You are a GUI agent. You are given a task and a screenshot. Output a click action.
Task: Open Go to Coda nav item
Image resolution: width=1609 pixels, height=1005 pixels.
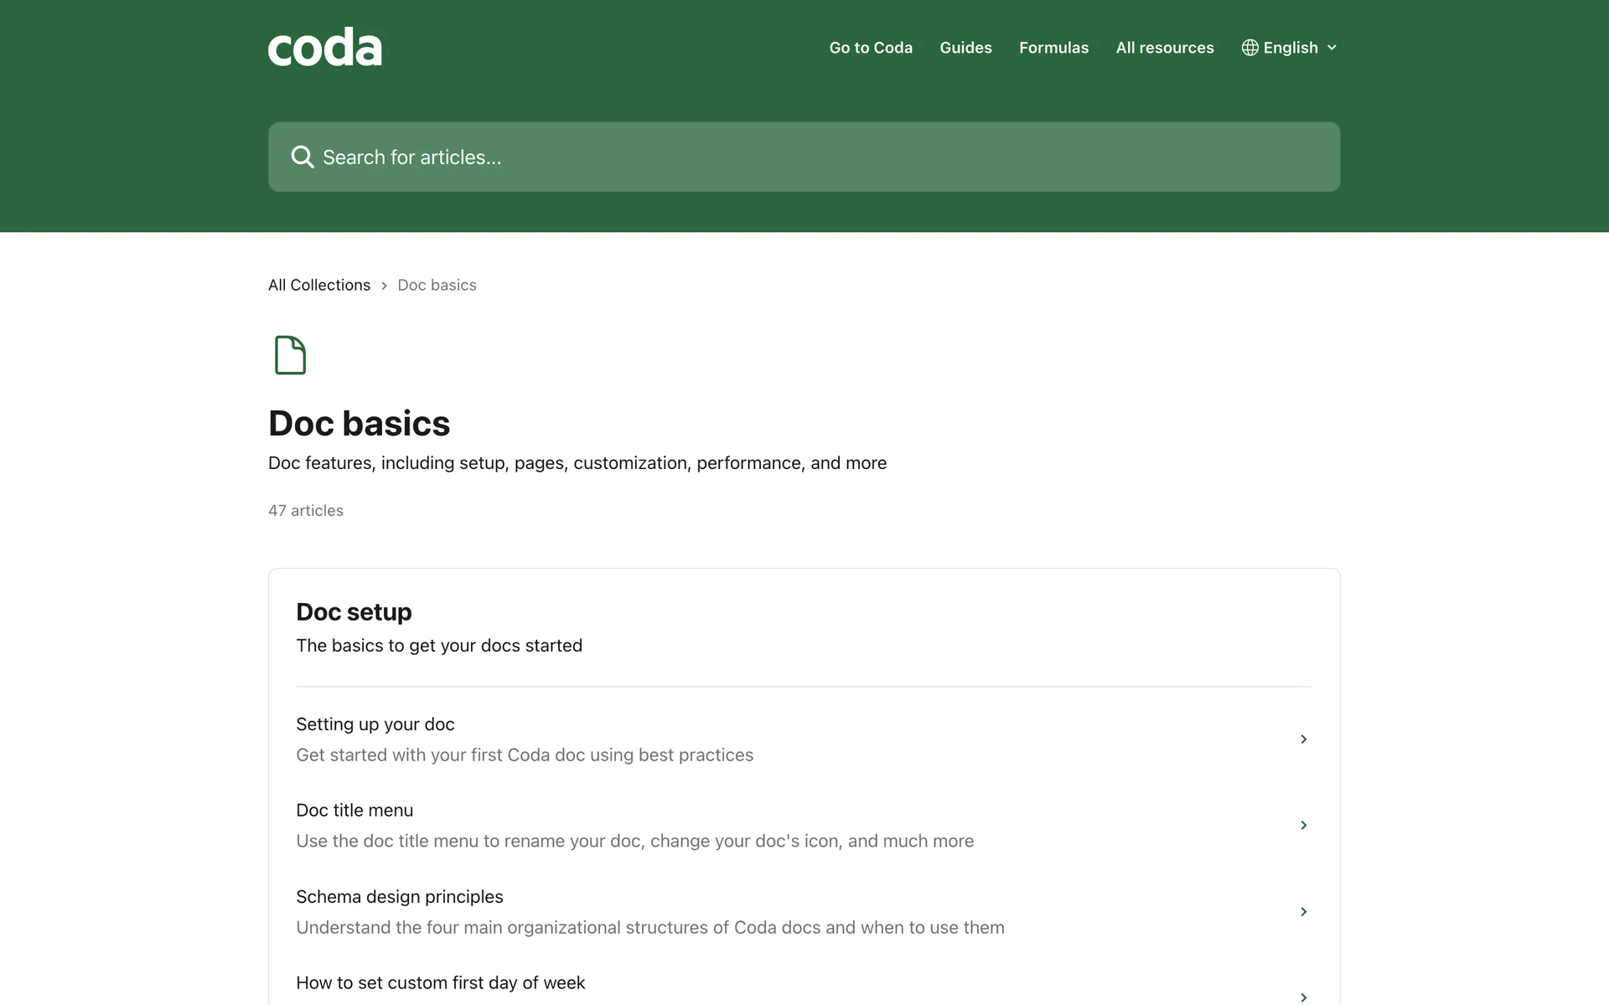[871, 48]
